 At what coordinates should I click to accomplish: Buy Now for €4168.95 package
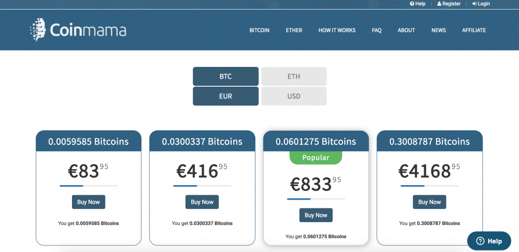click(x=430, y=202)
